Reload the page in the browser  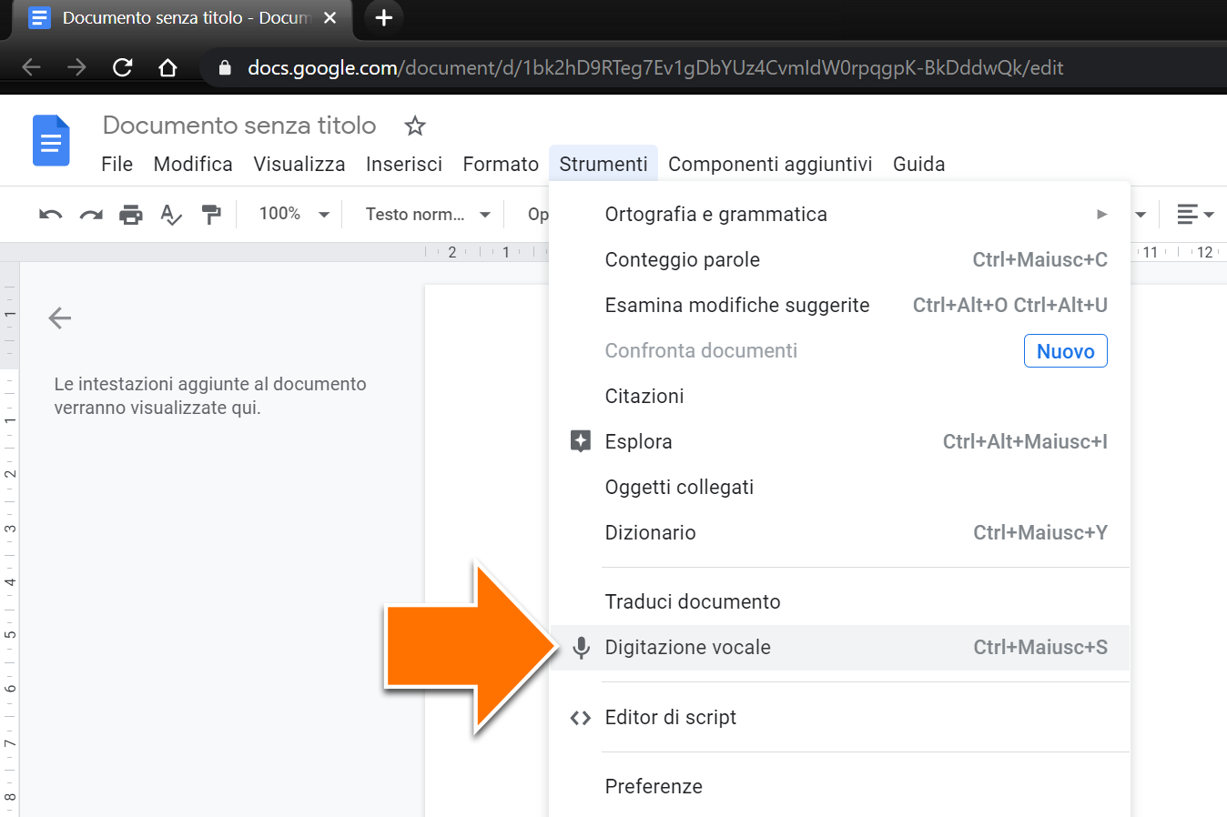[x=122, y=67]
